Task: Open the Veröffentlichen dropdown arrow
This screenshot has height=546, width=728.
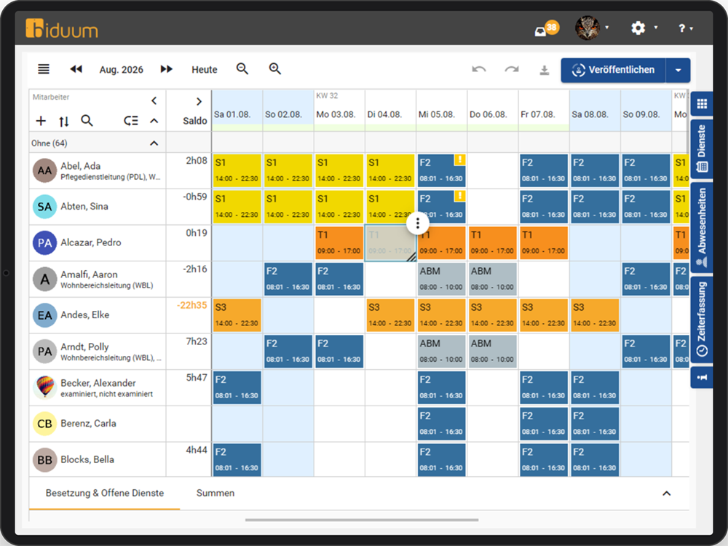Action: pos(678,70)
